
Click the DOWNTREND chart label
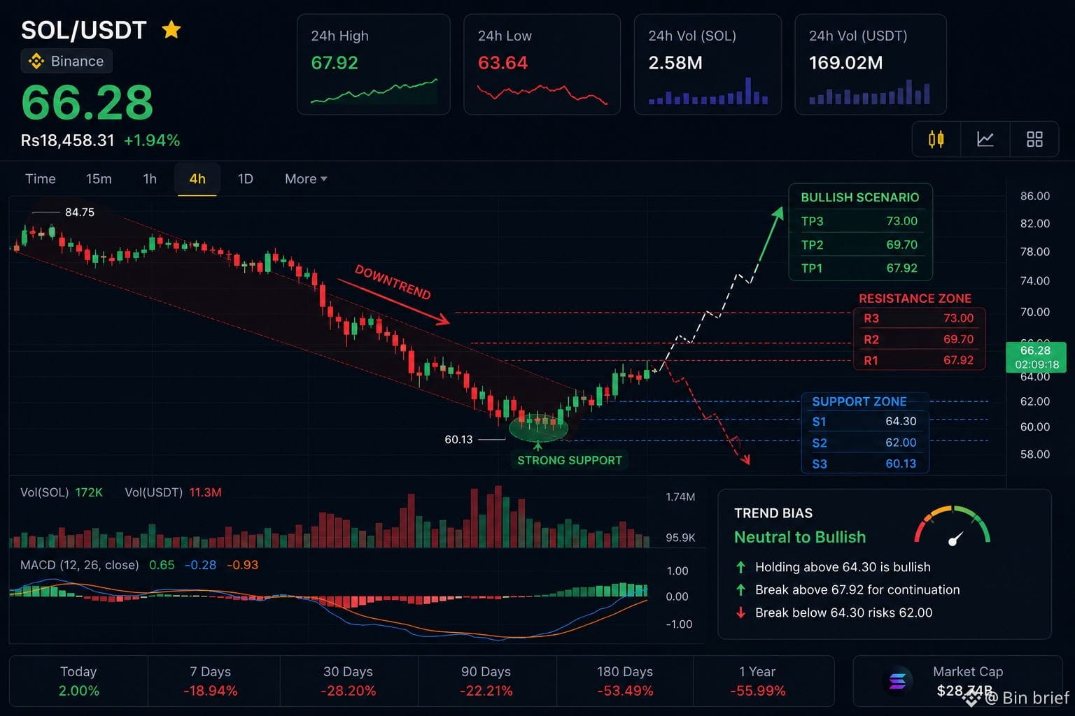[x=393, y=282]
